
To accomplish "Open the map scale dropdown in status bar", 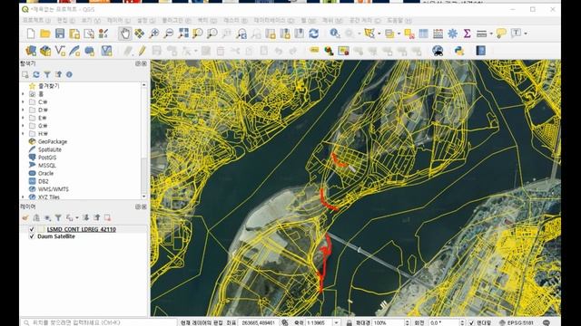I will pyautogui.click(x=336, y=322).
